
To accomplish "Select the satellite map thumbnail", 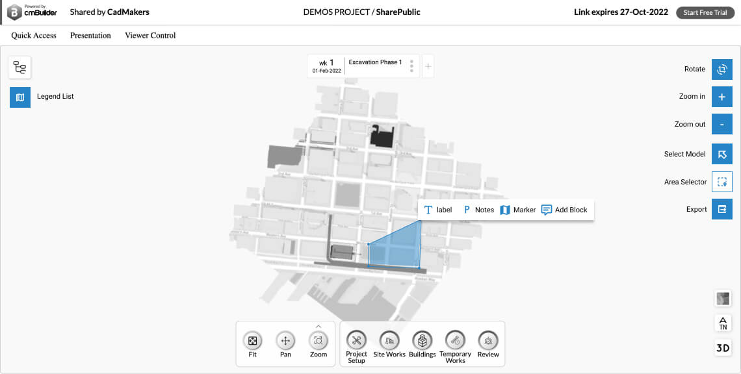I will point(722,299).
